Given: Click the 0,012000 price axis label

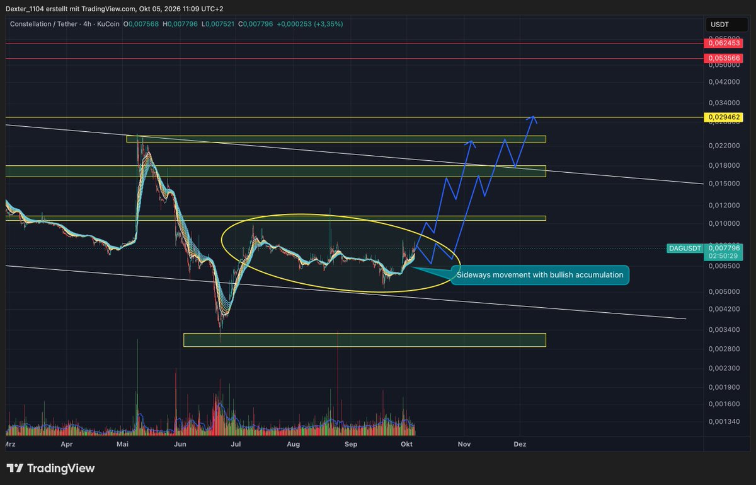Looking at the screenshot, I should click(x=723, y=206).
